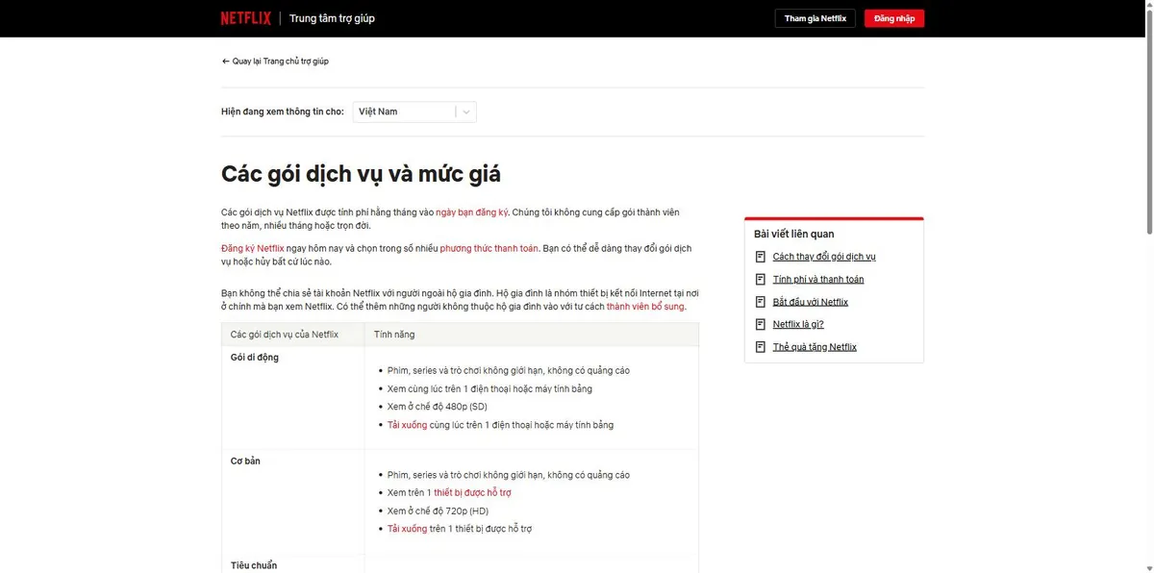Click the Cơ bản plan row label

coord(245,461)
